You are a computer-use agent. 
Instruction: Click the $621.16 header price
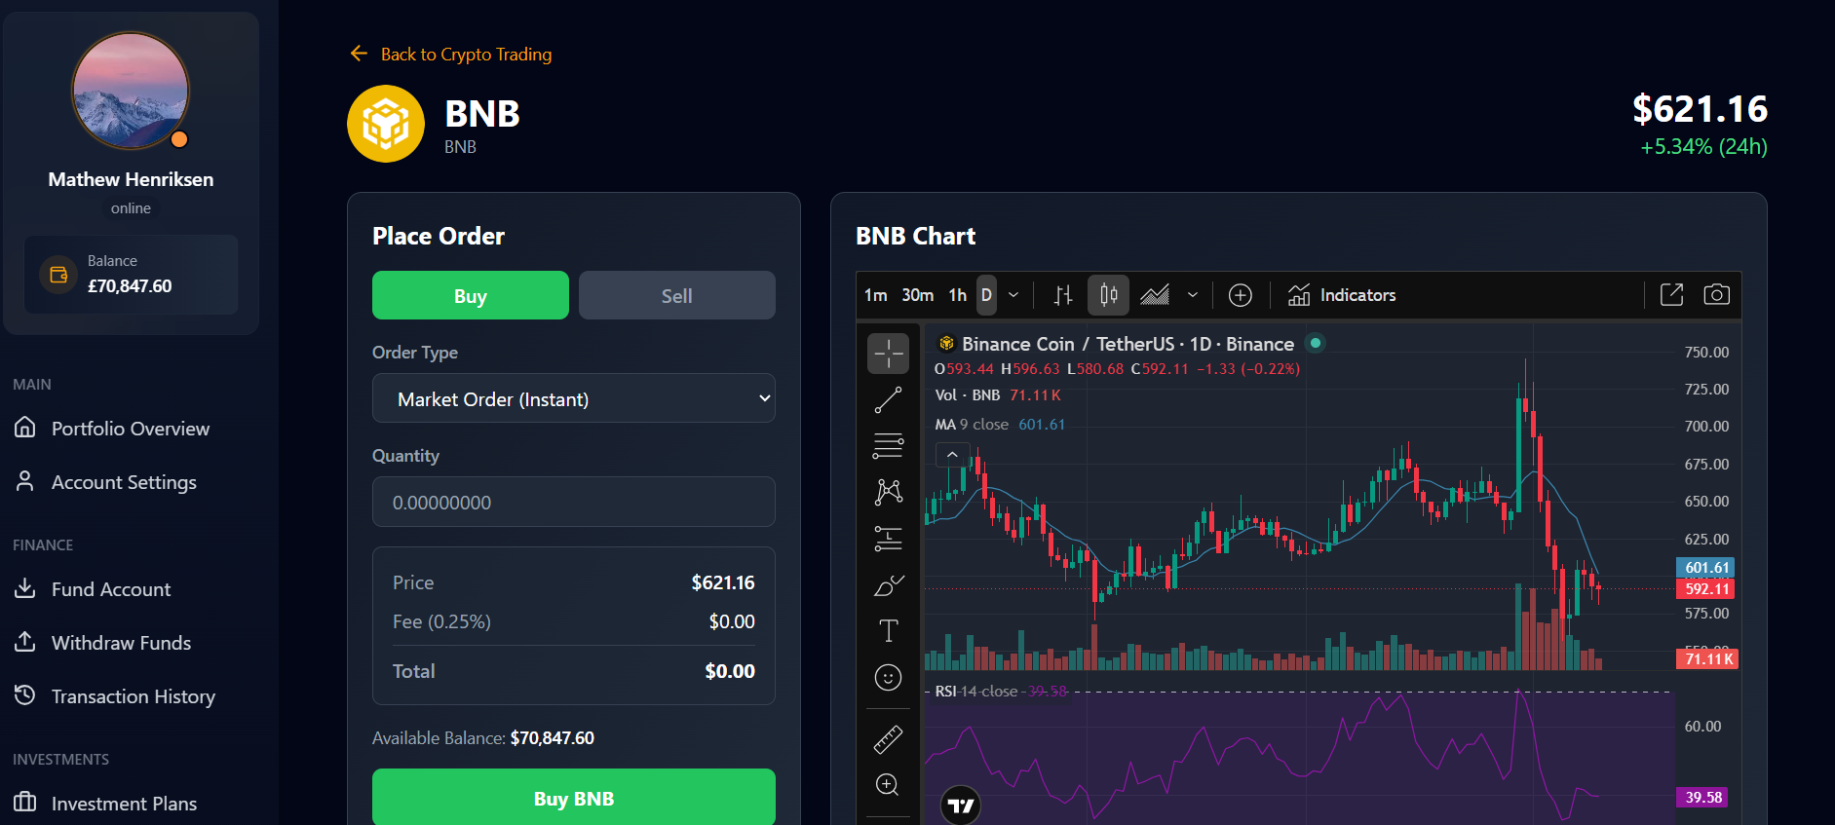(1700, 109)
